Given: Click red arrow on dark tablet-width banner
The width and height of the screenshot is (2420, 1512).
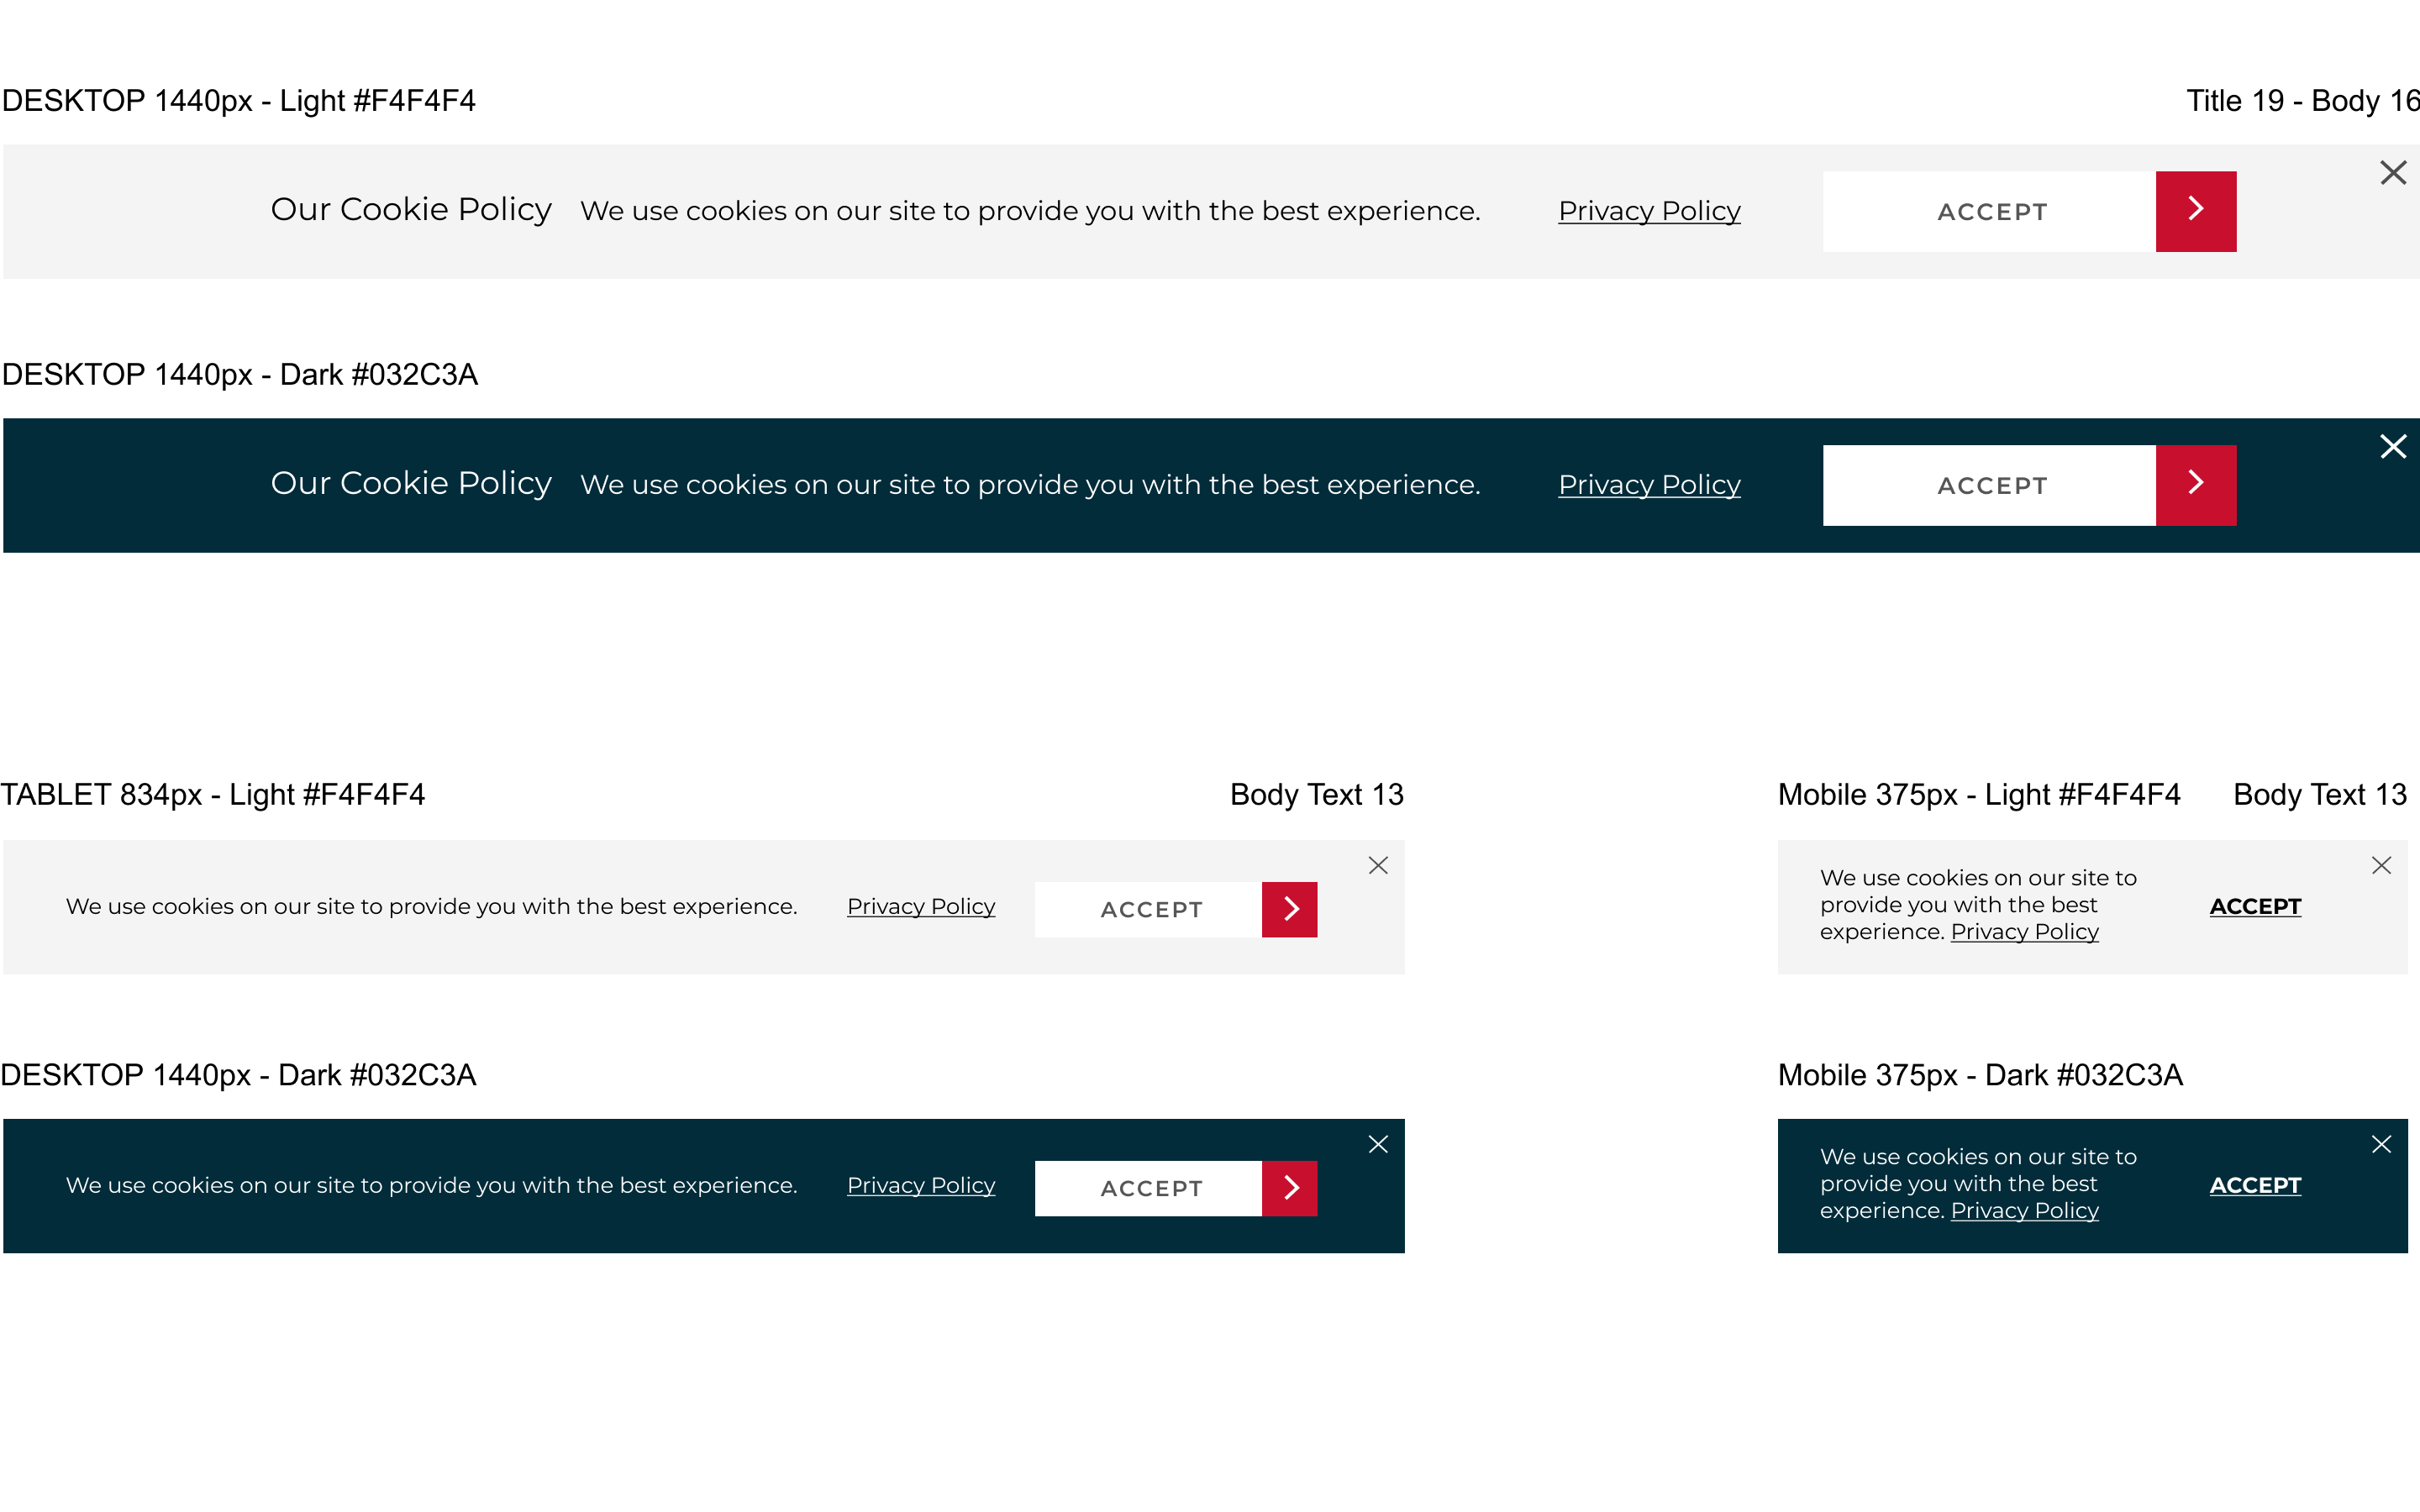Looking at the screenshot, I should [1289, 1188].
